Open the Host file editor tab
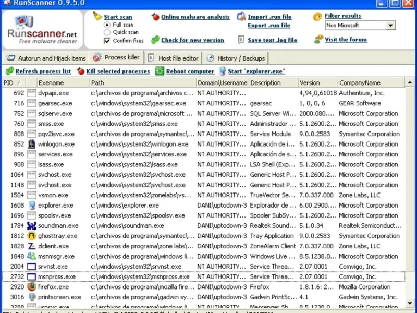Viewport: 417px width, 313px height. (173, 58)
